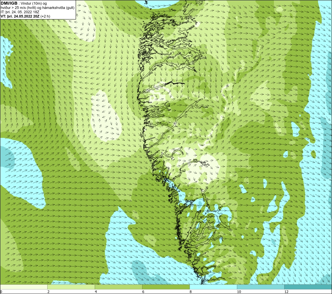Click the legend scale label '10'
Viewport: 332px width, 294px height.
239,292
